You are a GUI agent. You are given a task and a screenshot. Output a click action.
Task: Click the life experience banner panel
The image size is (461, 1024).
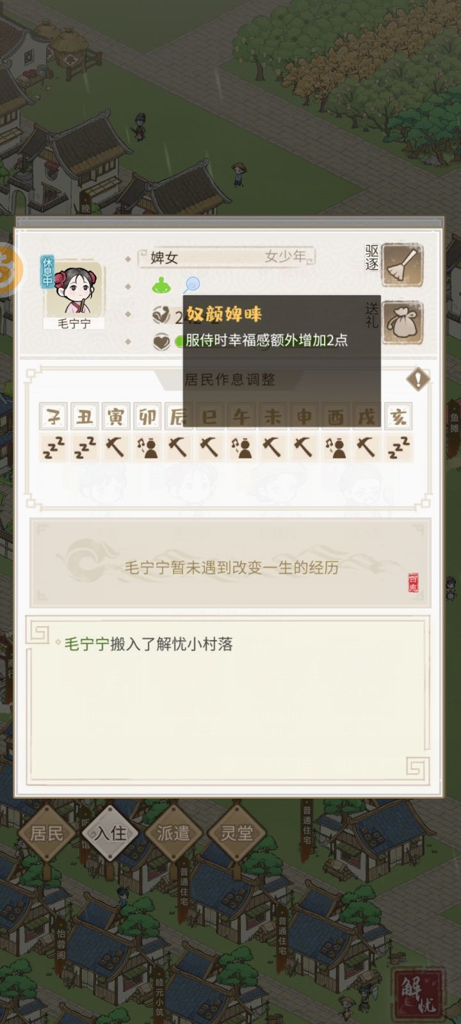point(230,563)
